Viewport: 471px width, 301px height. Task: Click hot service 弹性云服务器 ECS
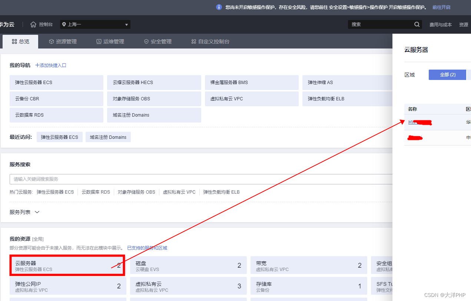[55, 192]
